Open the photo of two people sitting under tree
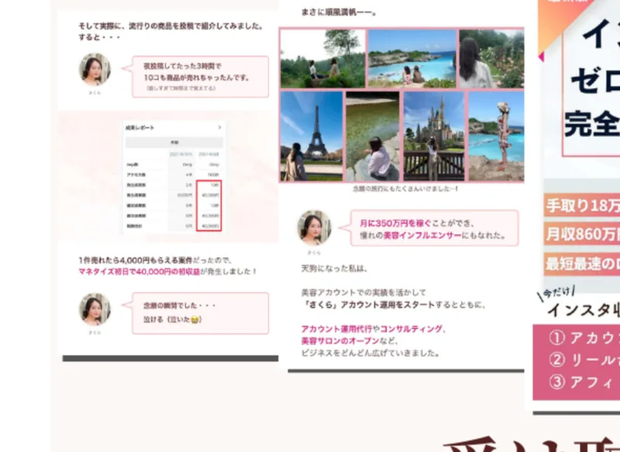620x452 pixels. tap(322, 58)
